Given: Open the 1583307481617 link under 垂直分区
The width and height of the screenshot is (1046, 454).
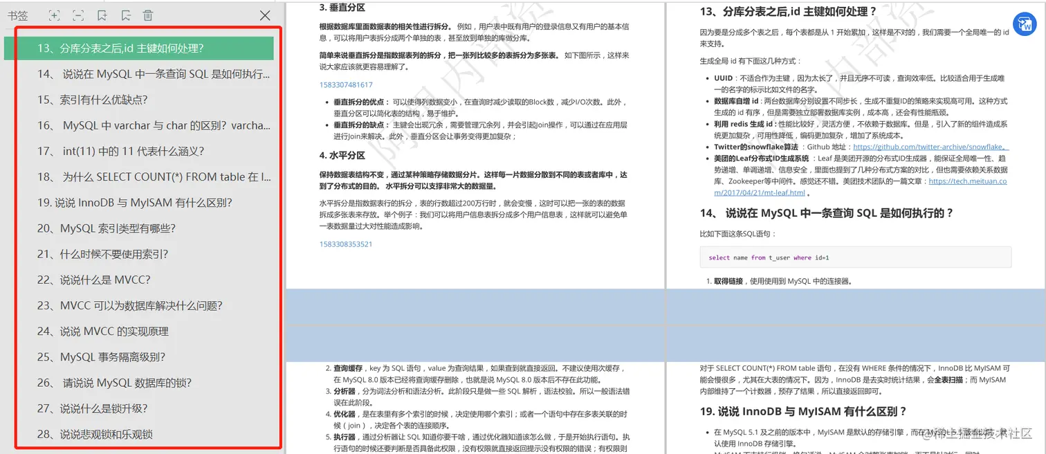Looking at the screenshot, I should [x=346, y=84].
